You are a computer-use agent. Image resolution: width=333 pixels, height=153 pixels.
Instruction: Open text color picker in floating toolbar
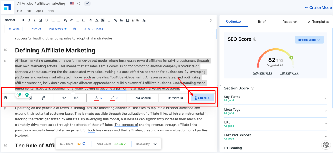(x=99, y=98)
